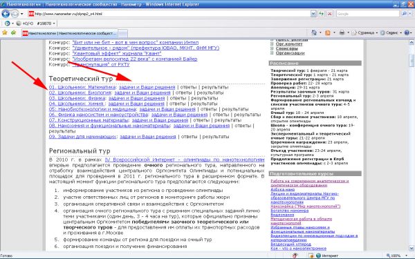The width and height of the screenshot is (415, 259).
Task: Open the IV Всероссийской Интернет-олимпиады link
Action: pyautogui.click(x=185, y=160)
